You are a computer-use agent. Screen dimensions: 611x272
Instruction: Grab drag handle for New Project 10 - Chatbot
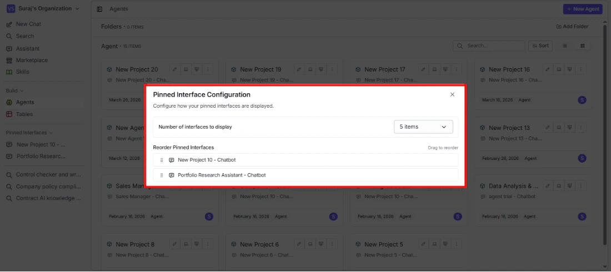tap(161, 160)
